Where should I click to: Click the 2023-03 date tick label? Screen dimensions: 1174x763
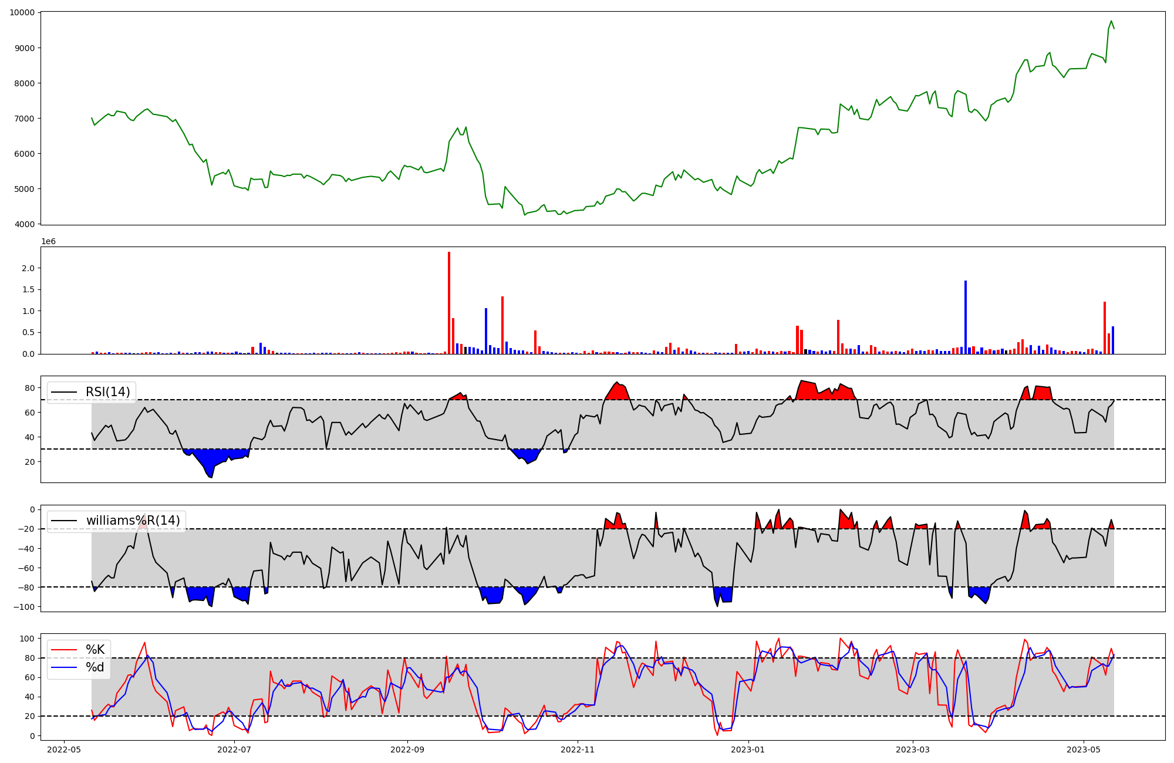click(x=913, y=750)
